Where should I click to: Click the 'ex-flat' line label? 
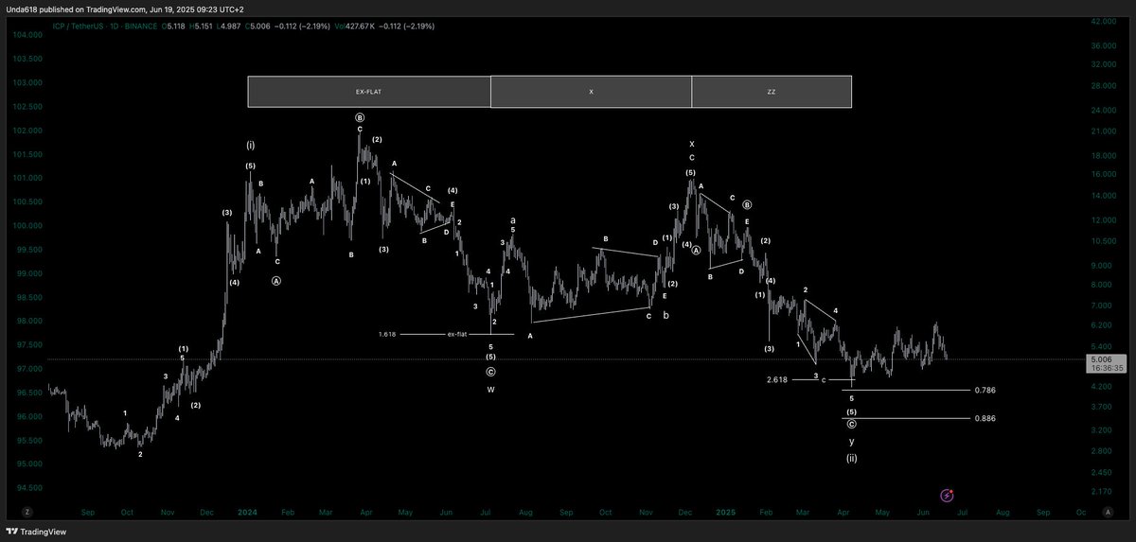(x=457, y=334)
